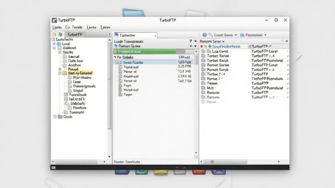Open the Liecte menu
Viewport: 335px width, 188px height.
pyautogui.click(x=92, y=27)
